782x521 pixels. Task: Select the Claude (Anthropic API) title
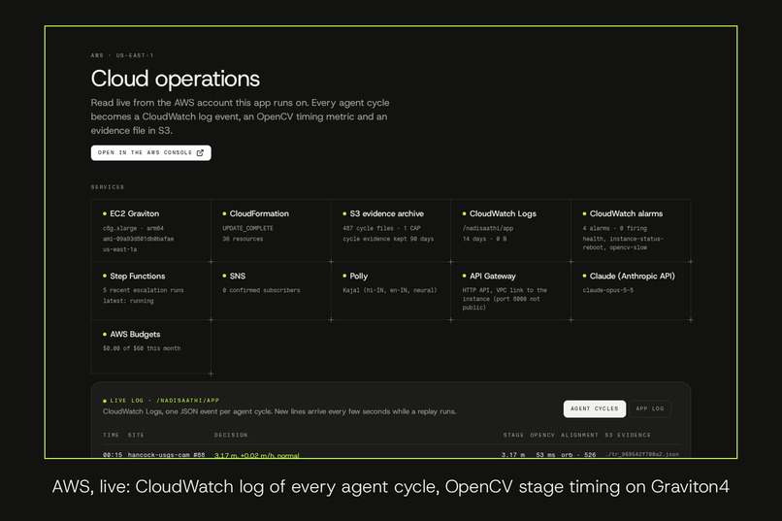(632, 276)
